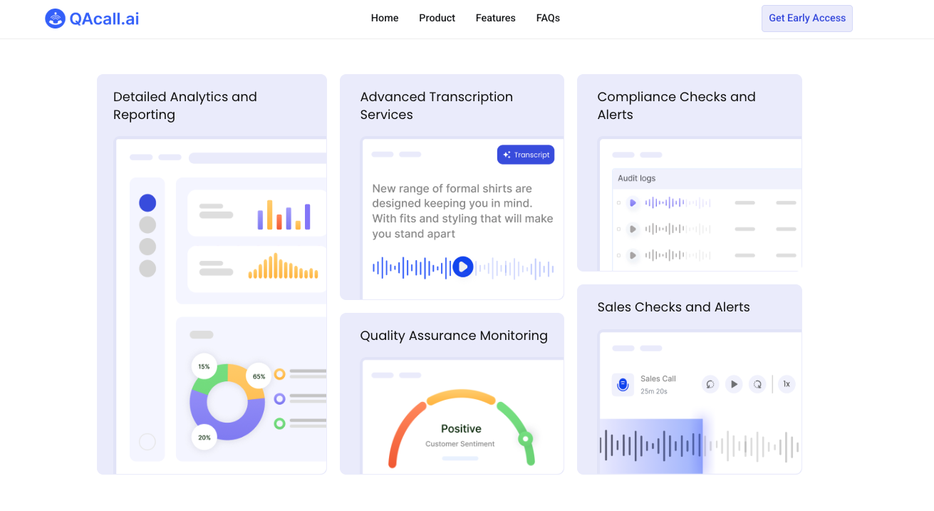Click the Sales Checks and Alerts heading

(674, 307)
